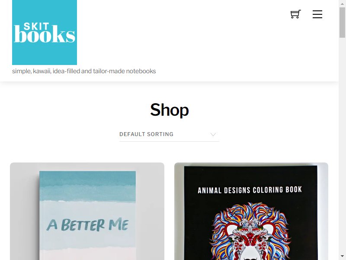346x260 pixels.
Task: Click the vertical scrollbar thumb
Action: point(342,23)
